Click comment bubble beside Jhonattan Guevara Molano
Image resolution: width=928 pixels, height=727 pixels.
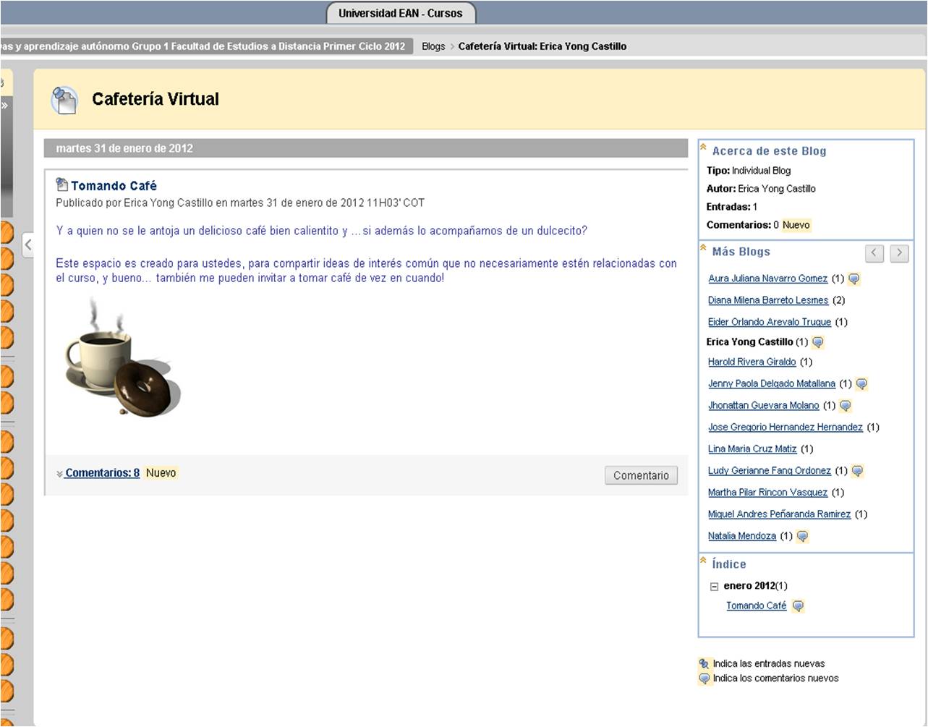845,406
